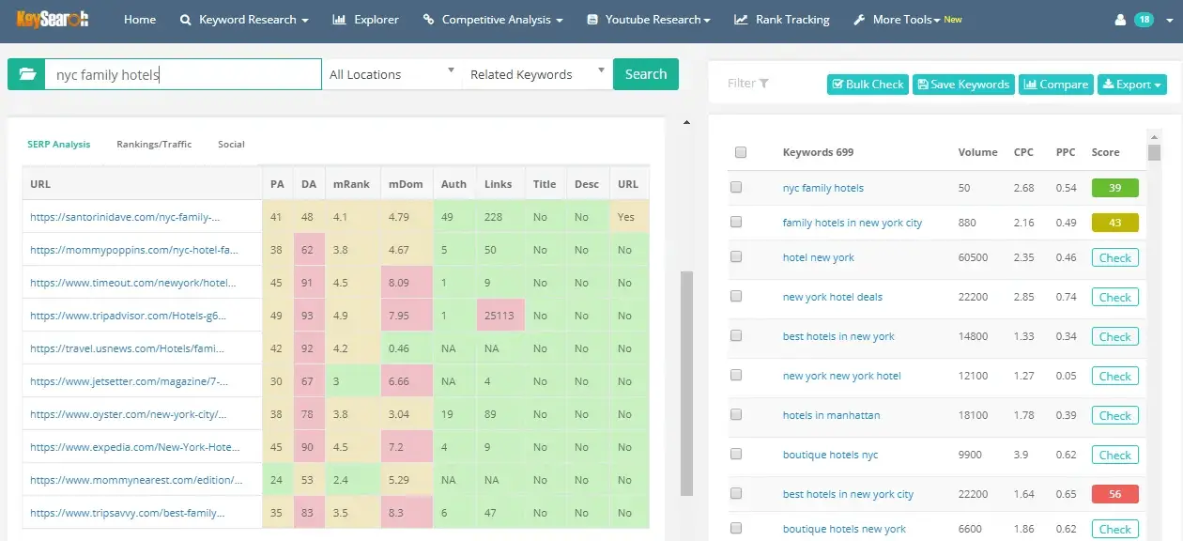Click the Bulk Check button
This screenshot has width=1183, height=541.
(868, 85)
